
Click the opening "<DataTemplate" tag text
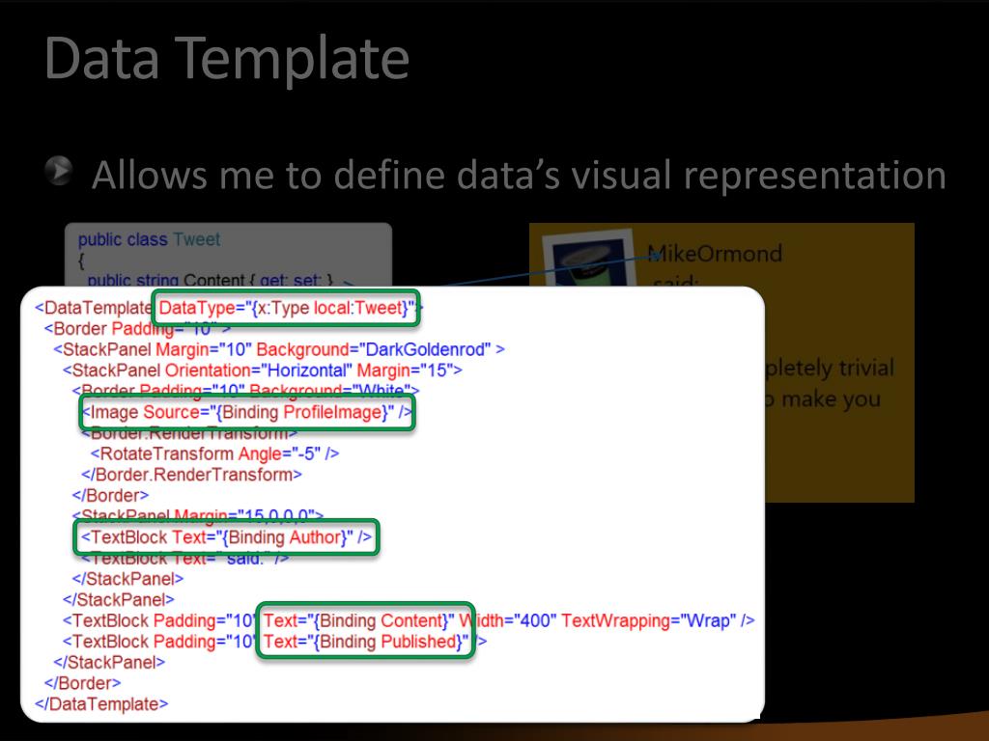94,308
